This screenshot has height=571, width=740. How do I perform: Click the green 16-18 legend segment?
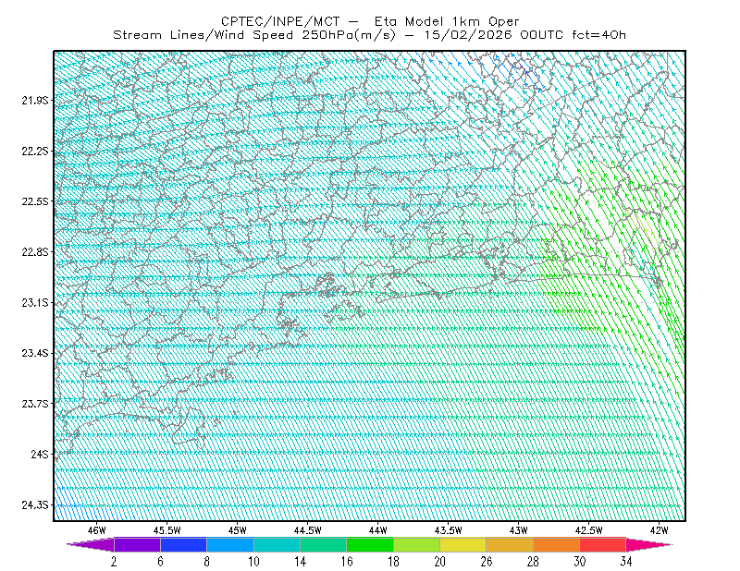click(369, 544)
